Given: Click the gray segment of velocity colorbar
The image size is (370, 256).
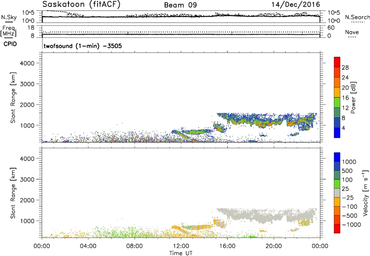Looking at the screenshot, I should point(337,193).
